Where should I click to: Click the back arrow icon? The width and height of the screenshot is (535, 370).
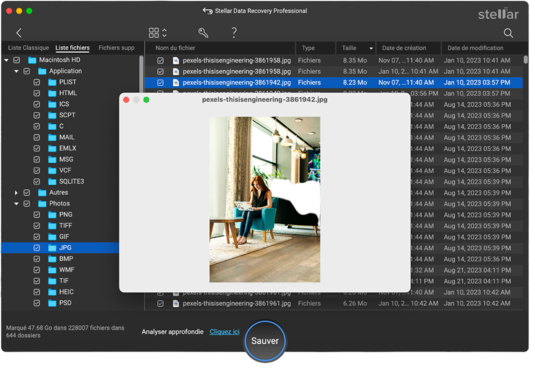(x=19, y=33)
